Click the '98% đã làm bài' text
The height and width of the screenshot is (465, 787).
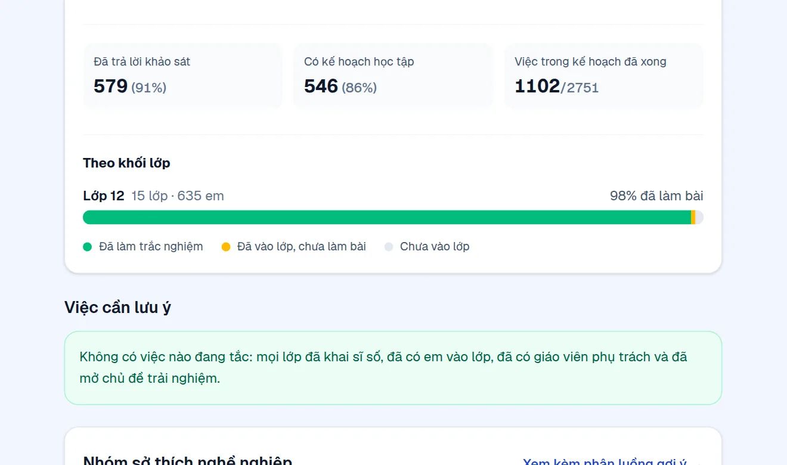coord(656,196)
